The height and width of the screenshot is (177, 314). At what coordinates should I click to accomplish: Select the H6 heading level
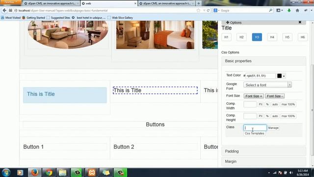coord(303,37)
